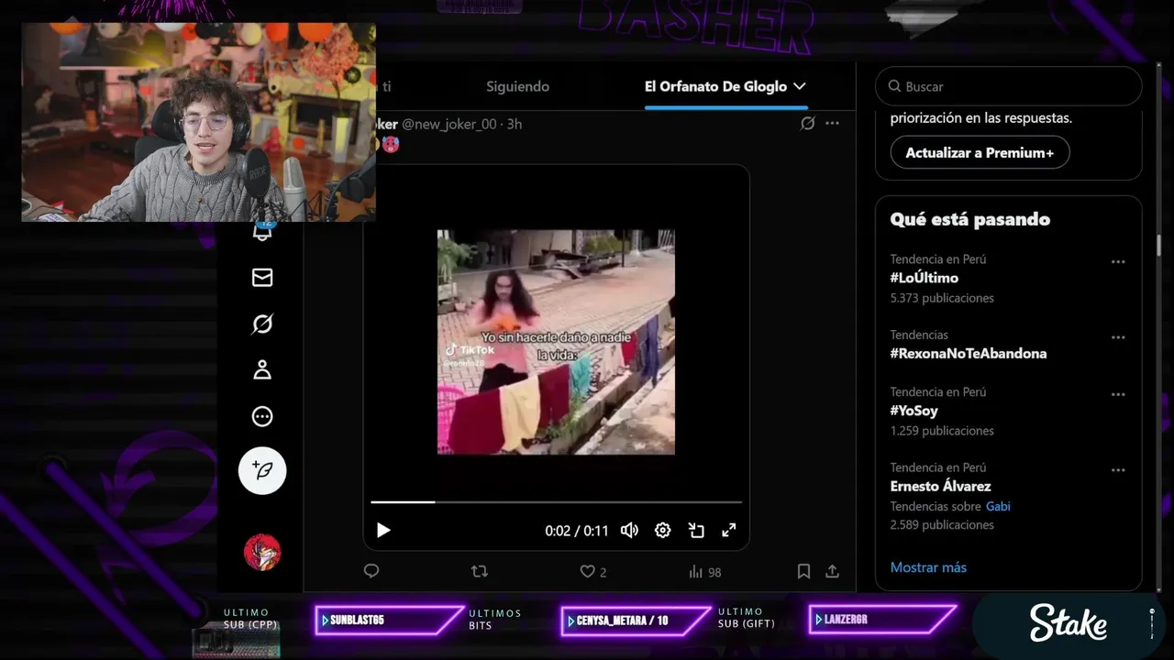Click the TikTok video thumbnail
Image resolution: width=1174 pixels, height=660 pixels.
coord(556,342)
